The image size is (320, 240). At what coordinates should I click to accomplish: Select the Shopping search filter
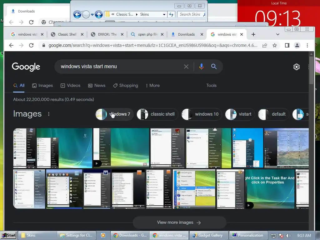[126, 86]
